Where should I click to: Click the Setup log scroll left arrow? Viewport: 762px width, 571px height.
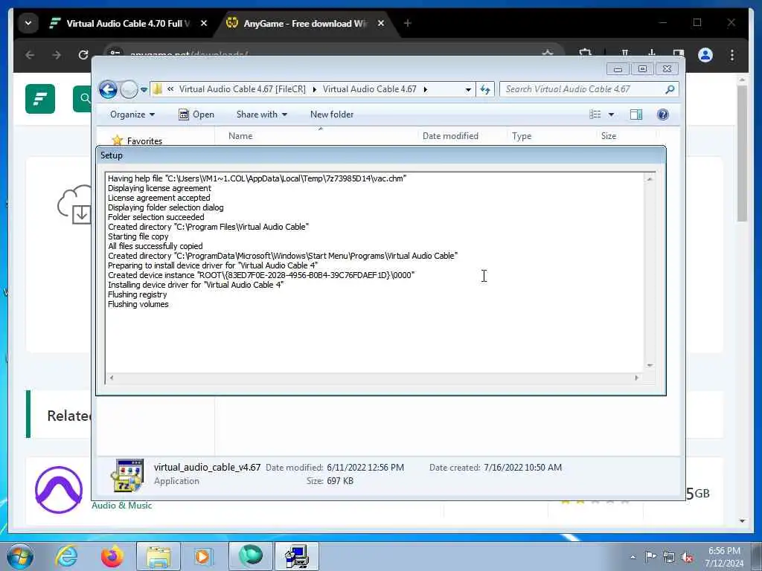coord(112,378)
